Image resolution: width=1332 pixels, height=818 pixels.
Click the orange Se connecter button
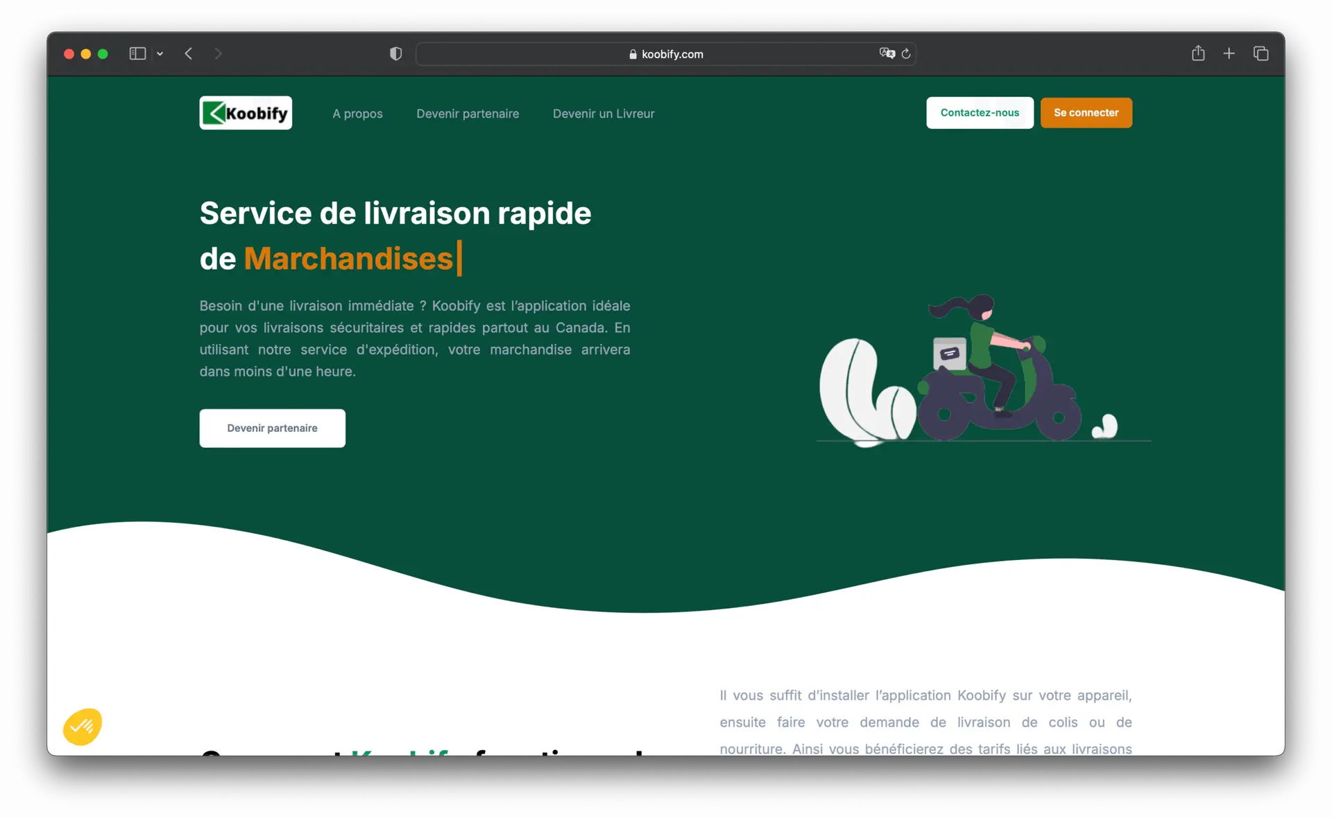pyautogui.click(x=1086, y=113)
